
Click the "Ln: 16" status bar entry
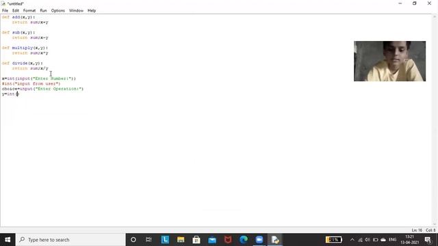click(x=417, y=230)
